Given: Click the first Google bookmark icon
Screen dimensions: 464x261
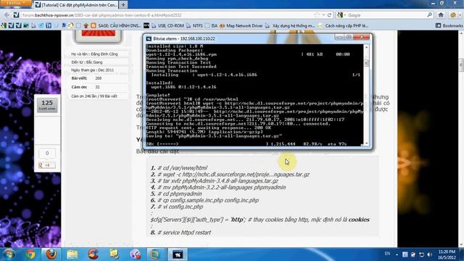Looking at the screenshot, I should coord(4,26).
